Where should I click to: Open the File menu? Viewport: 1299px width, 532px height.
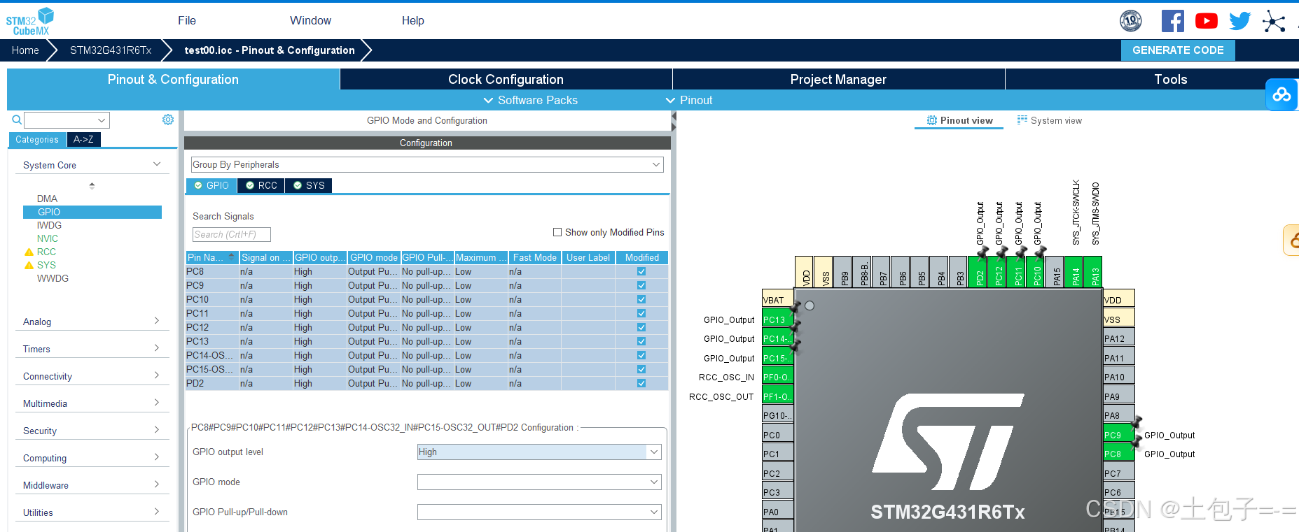coord(187,20)
